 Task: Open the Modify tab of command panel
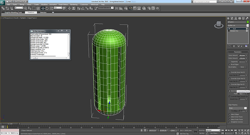(x=232, y=18)
